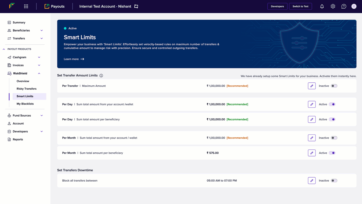Edit Per Month account/wallet limit
Viewport: 362px width, 204px height.
(312, 138)
